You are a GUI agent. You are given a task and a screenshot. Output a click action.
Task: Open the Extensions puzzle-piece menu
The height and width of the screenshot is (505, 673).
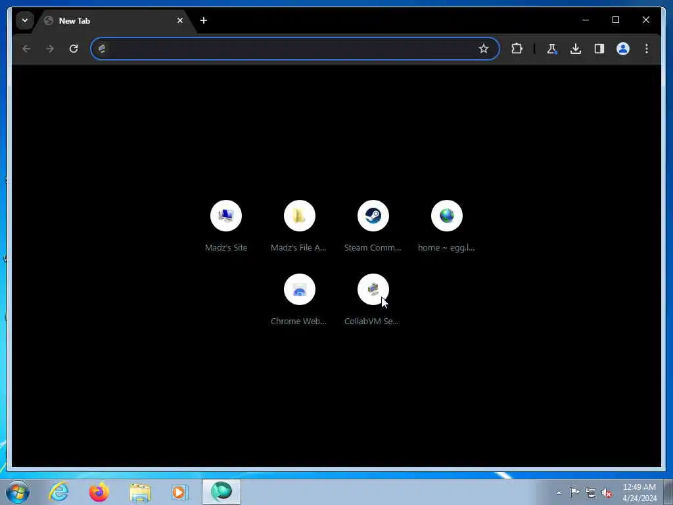tap(517, 49)
